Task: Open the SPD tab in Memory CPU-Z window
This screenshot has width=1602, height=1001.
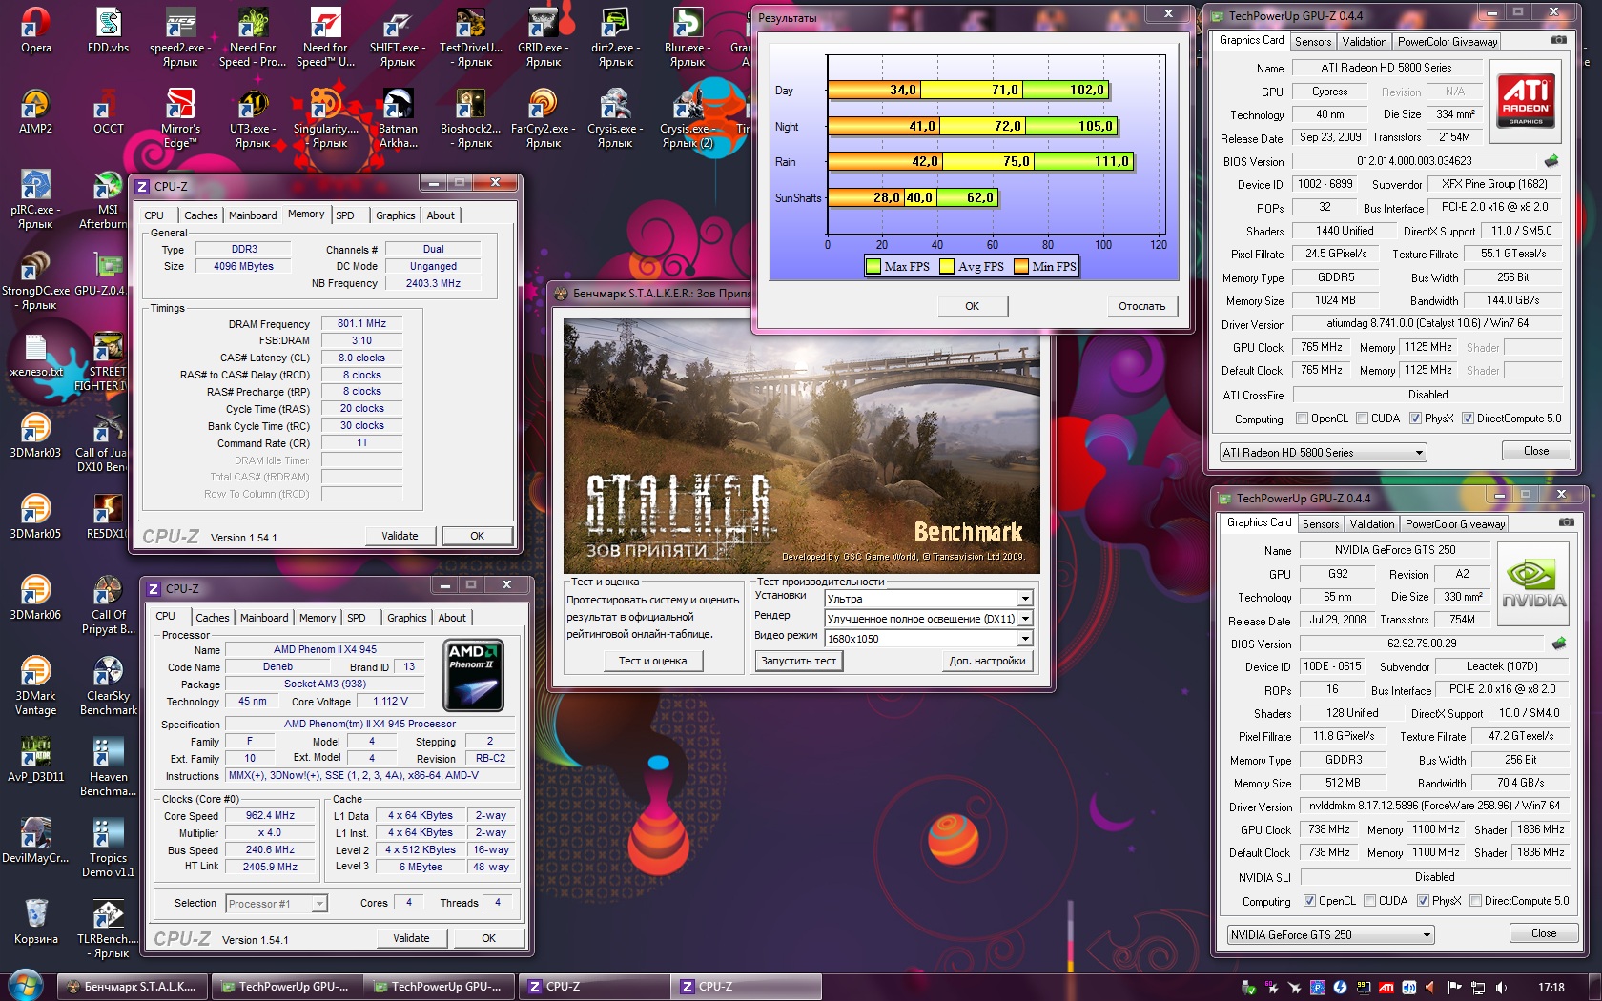Action: 345,215
